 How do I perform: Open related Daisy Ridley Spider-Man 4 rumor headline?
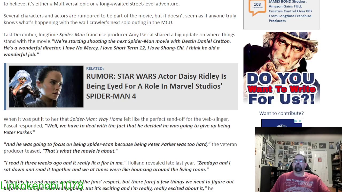click(156, 86)
